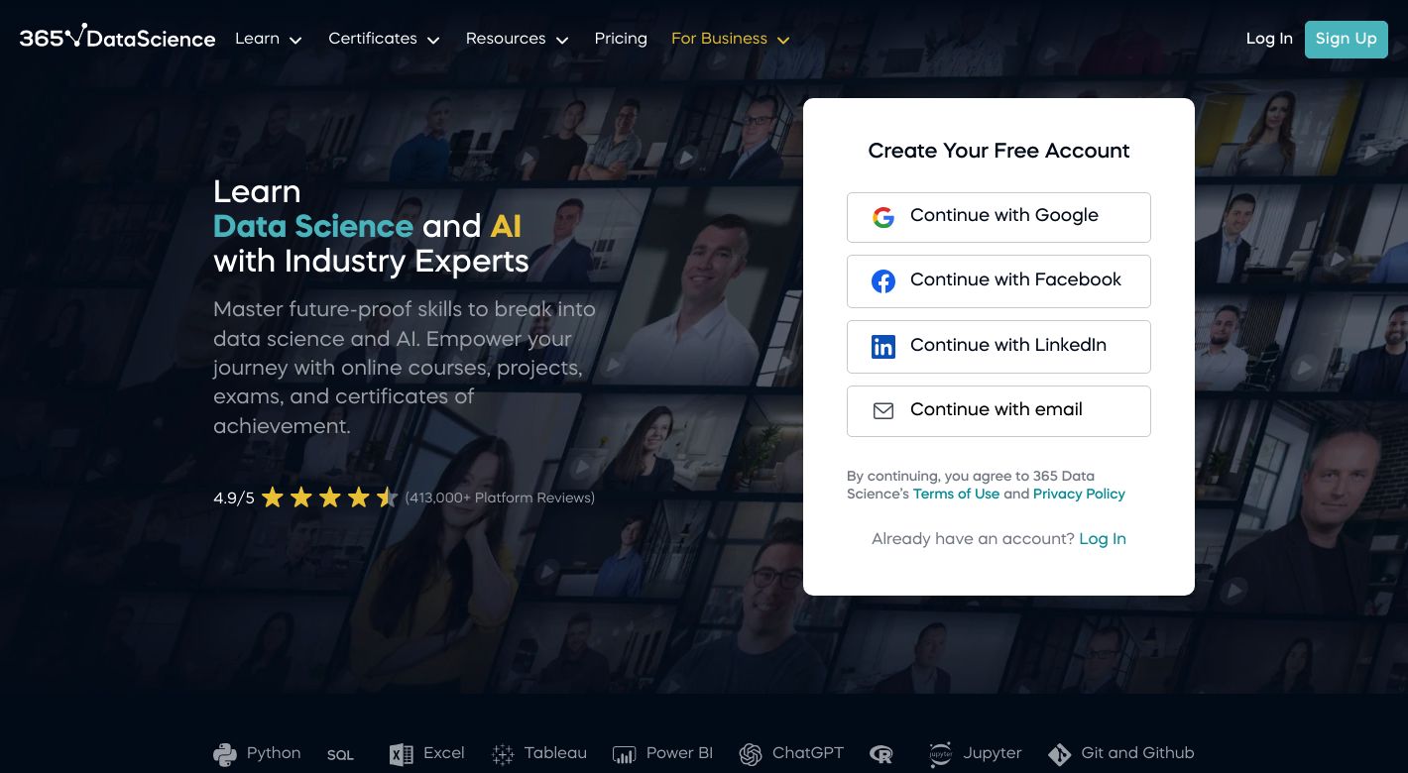This screenshot has height=773, width=1408.
Task: Click the Excel label text
Action: [444, 753]
